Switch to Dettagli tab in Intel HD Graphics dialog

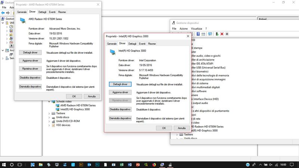click(132, 44)
